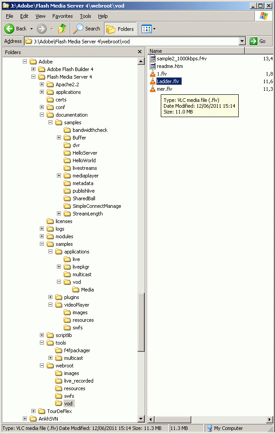
Task: Click the folder tree scroll down arrow
Action: (141, 419)
